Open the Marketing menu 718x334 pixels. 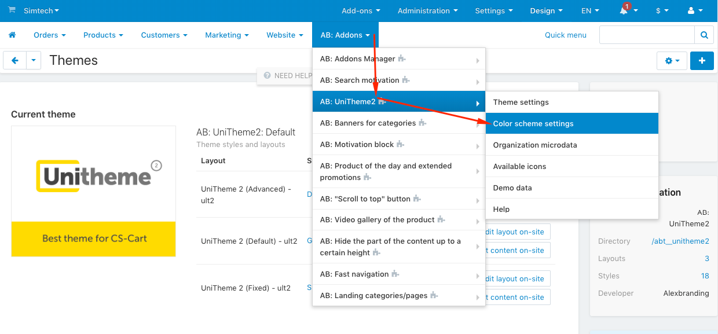(x=227, y=35)
